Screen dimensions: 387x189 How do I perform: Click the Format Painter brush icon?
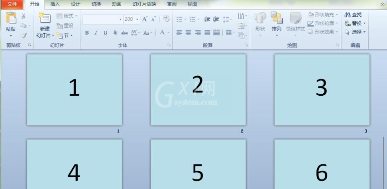[x=24, y=35]
